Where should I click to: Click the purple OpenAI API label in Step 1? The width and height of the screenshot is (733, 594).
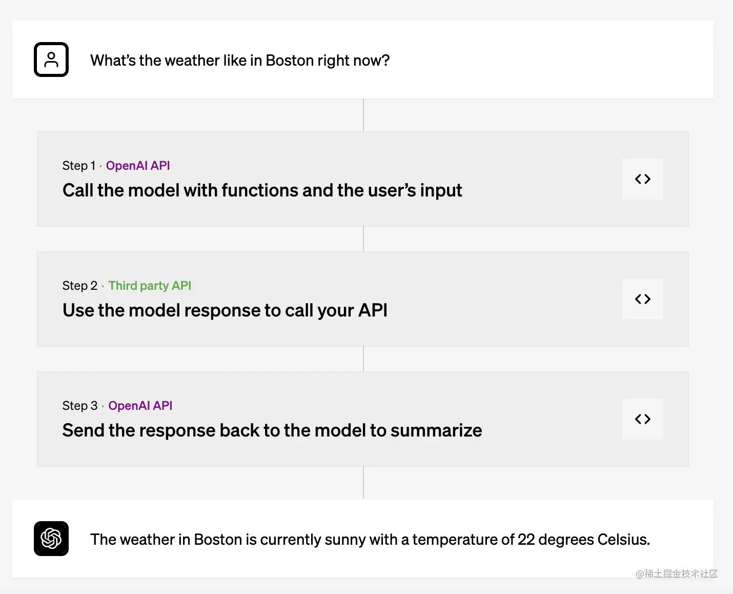point(138,166)
